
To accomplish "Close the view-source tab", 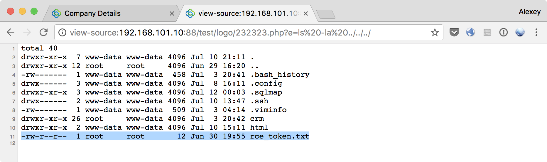I will [x=306, y=14].
